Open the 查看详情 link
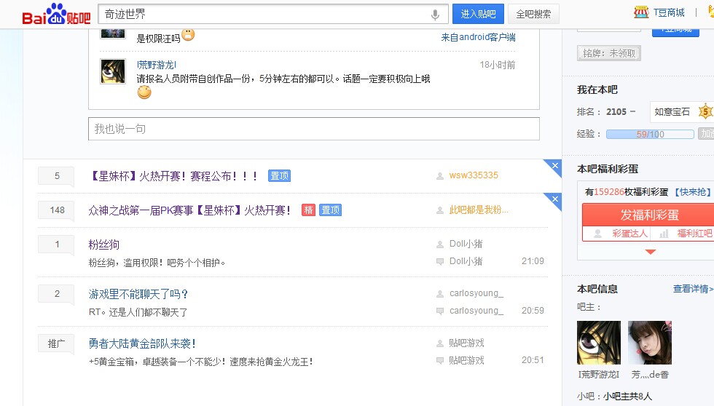714x406 pixels. [693, 289]
